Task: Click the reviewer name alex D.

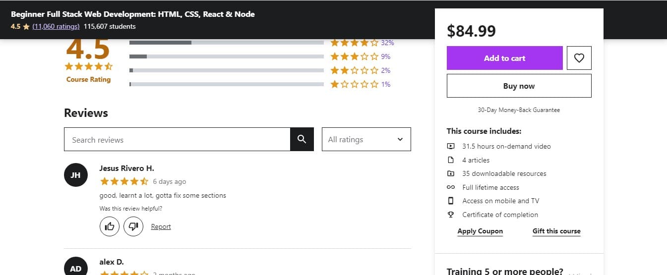Action: pos(112,262)
